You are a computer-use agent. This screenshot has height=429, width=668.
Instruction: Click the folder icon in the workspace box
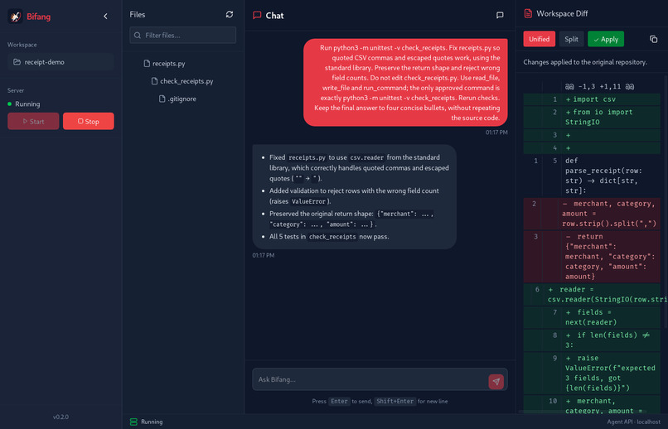17,62
